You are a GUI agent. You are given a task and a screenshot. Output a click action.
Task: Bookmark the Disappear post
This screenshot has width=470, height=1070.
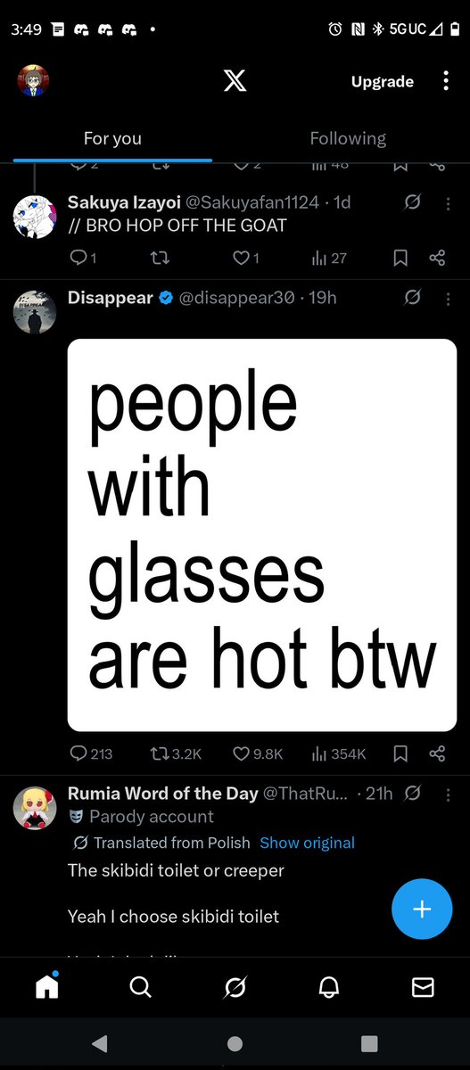[400, 753]
